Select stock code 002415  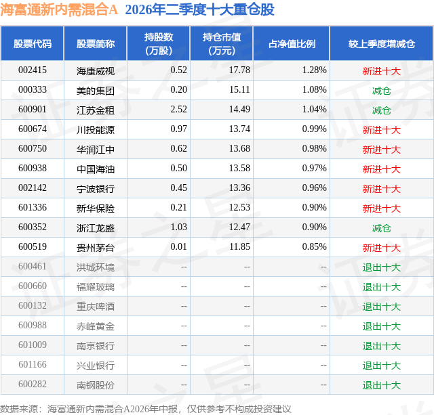[33, 70]
